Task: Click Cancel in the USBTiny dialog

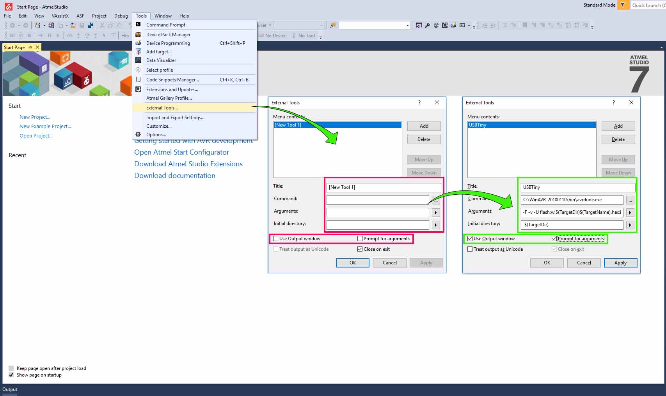Action: click(x=584, y=263)
